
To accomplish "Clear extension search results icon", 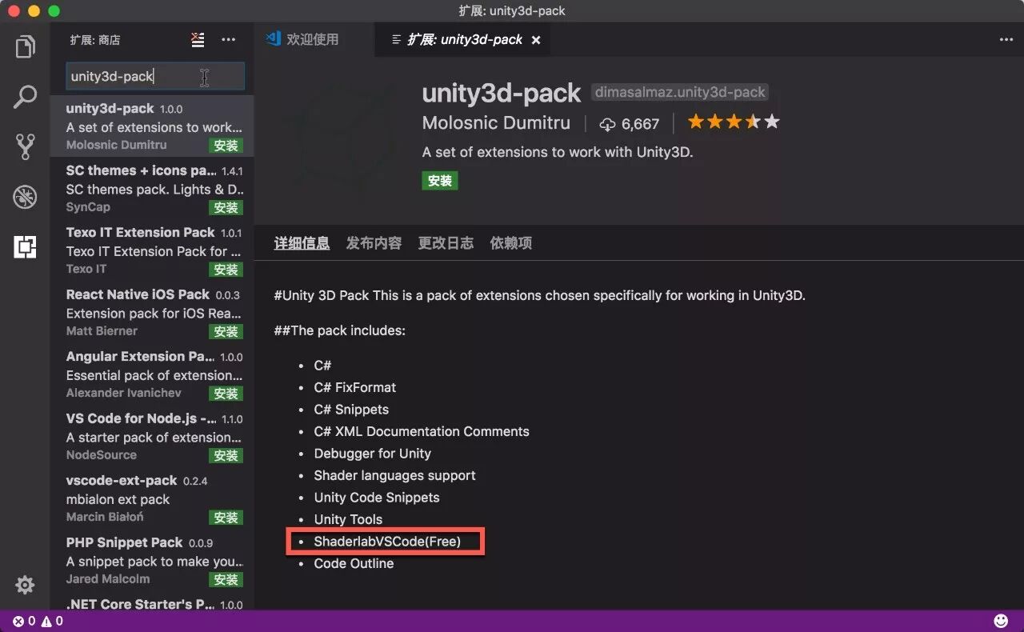I will tap(198, 39).
